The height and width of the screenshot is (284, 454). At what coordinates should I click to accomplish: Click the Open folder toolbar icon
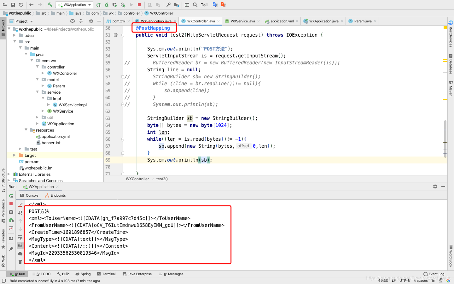tap(5, 5)
